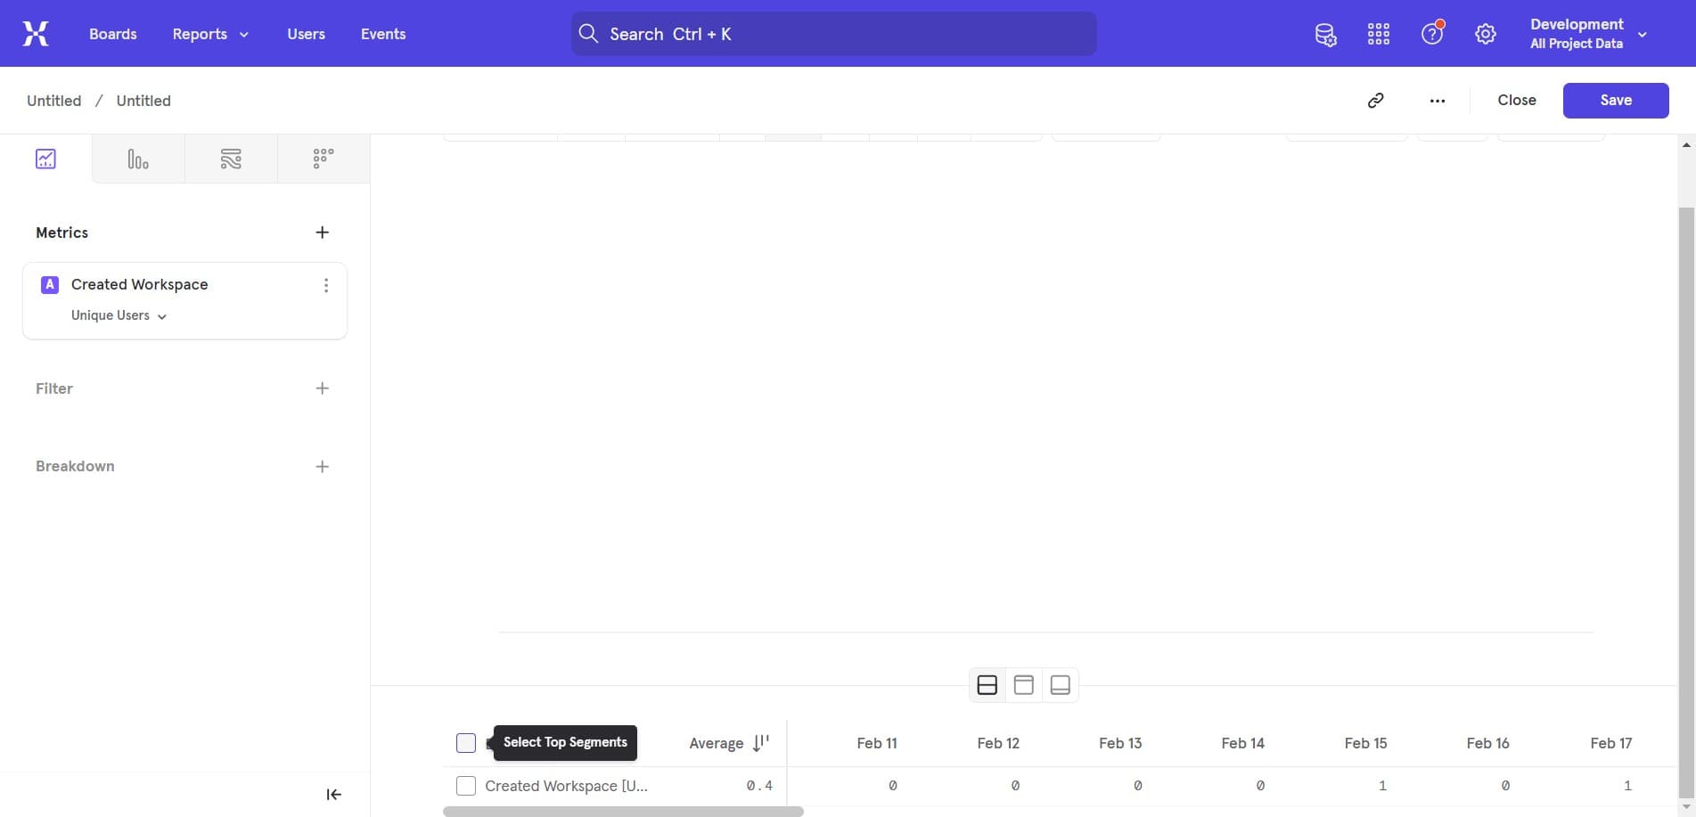Expand the Unique Users dropdown
This screenshot has height=817, width=1696.
[118, 315]
